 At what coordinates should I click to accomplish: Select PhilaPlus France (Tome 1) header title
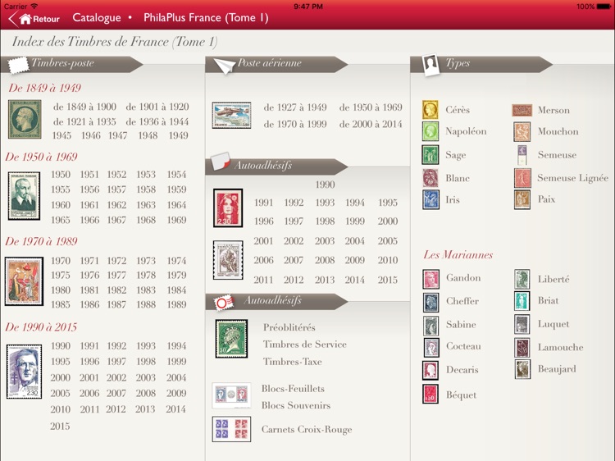pyautogui.click(x=206, y=18)
